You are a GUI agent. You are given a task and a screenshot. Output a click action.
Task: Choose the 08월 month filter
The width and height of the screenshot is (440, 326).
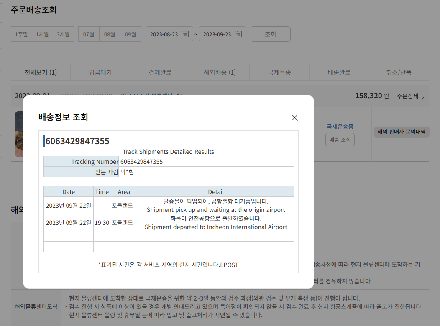click(110, 34)
